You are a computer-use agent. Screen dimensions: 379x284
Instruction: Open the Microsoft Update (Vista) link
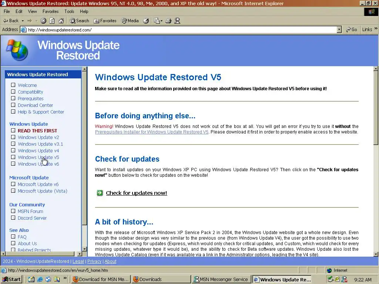pyautogui.click(x=43, y=191)
